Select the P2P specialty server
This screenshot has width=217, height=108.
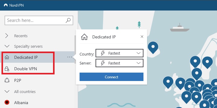[37, 80]
